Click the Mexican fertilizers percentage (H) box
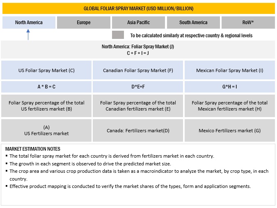Image resolution: width=277 pixels, height=208 pixels. click(x=230, y=106)
